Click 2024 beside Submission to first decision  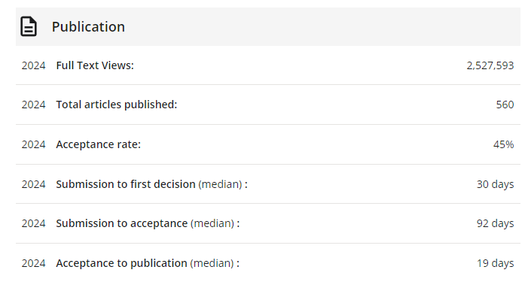point(34,184)
